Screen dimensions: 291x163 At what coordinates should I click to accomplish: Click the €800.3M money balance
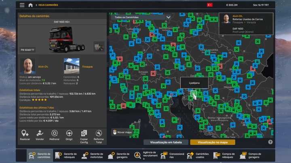point(232,5)
